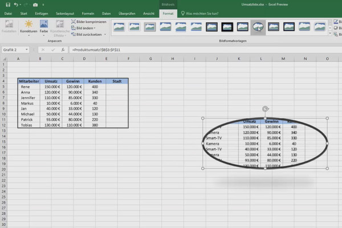Open the Formeln tab
Screen dimensions: 342x228
click(88, 14)
